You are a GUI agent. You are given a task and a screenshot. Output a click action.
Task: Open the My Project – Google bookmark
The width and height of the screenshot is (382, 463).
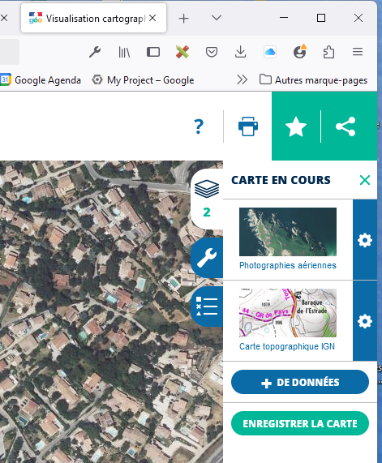pyautogui.click(x=143, y=80)
